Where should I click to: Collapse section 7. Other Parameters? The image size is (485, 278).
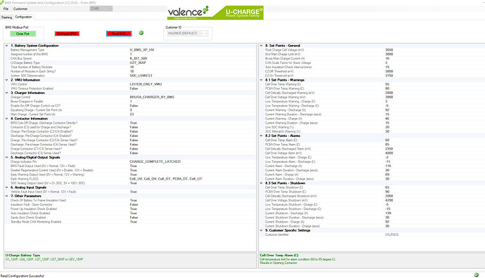[7, 196]
